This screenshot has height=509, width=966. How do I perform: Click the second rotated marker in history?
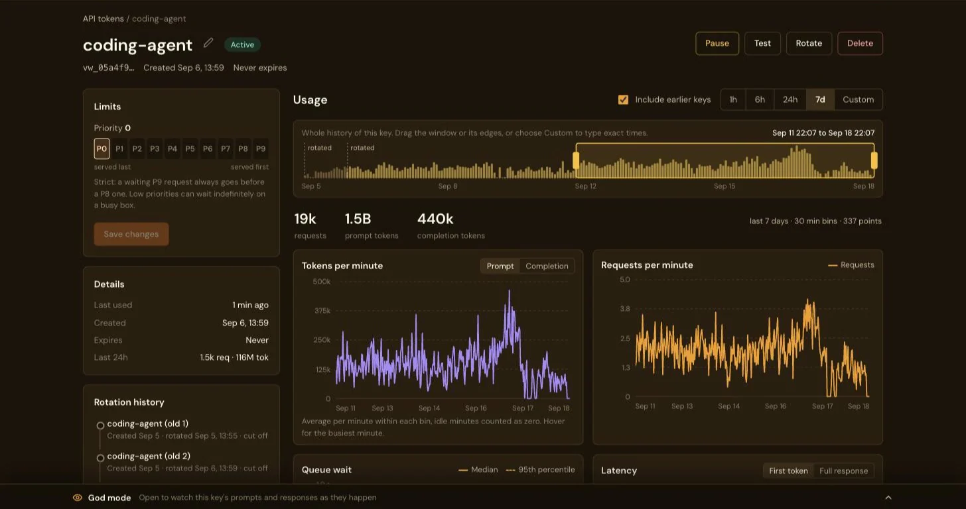coord(362,148)
